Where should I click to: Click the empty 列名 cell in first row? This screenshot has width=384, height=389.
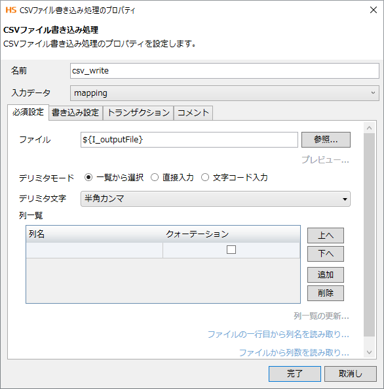click(x=94, y=251)
